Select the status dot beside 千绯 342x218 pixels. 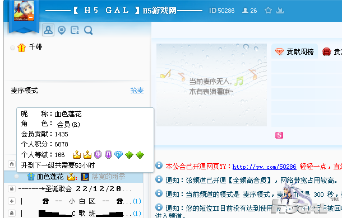13,48
